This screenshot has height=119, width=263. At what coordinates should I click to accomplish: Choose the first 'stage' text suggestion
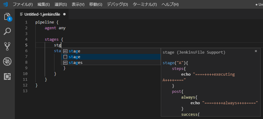pos(111,51)
